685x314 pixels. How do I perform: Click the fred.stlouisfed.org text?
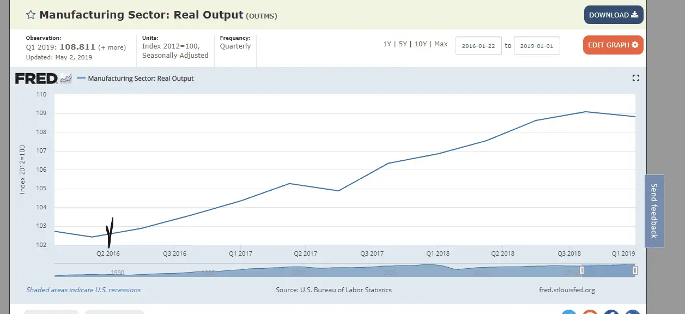coord(566,290)
